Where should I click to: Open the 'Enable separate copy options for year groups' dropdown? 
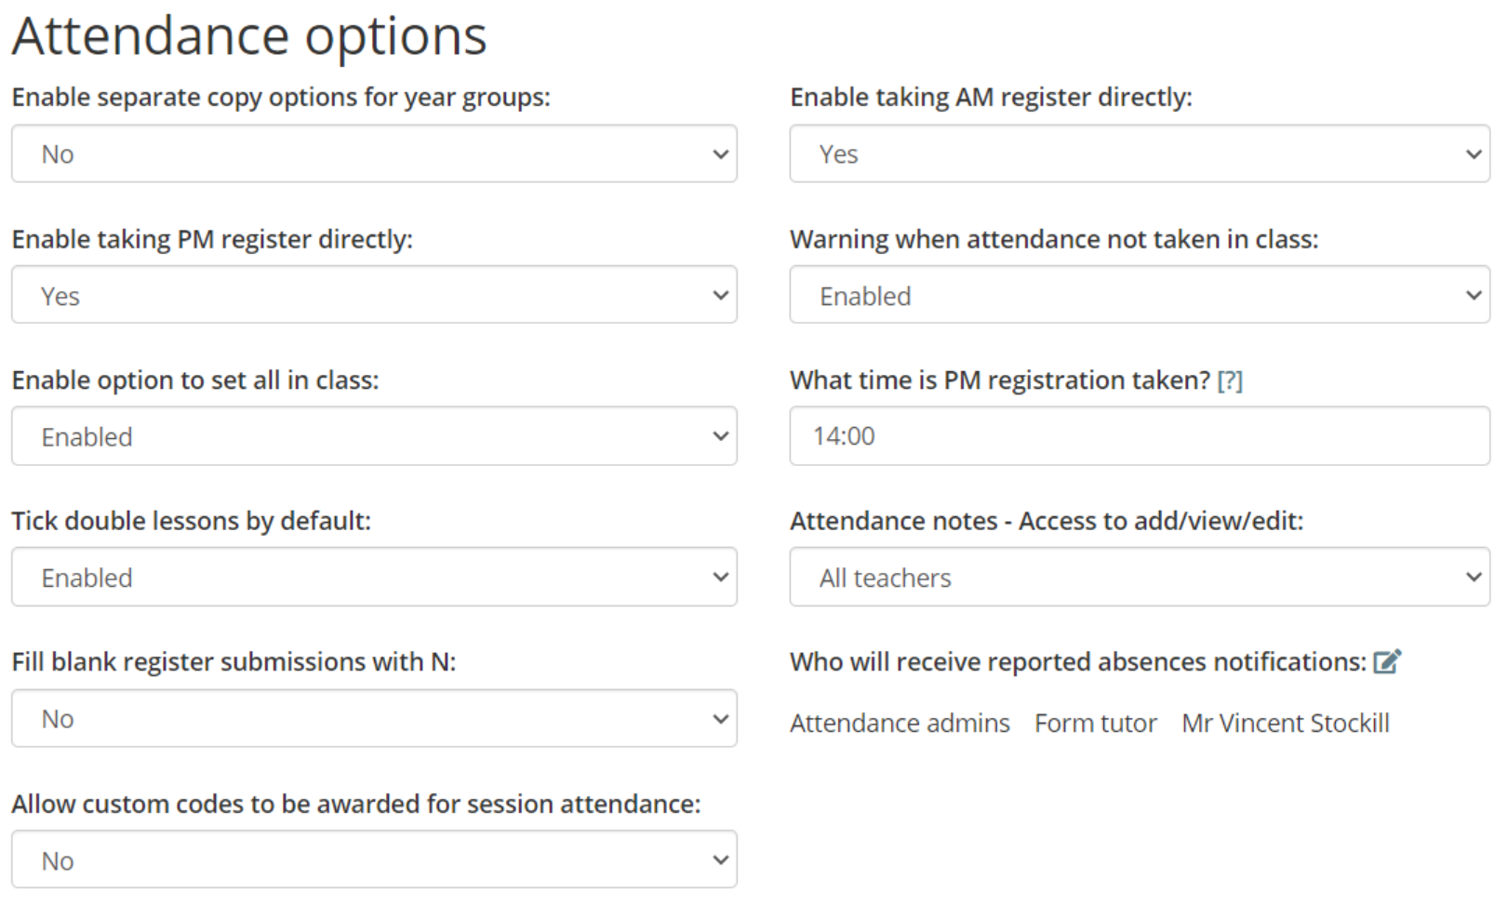coord(372,154)
